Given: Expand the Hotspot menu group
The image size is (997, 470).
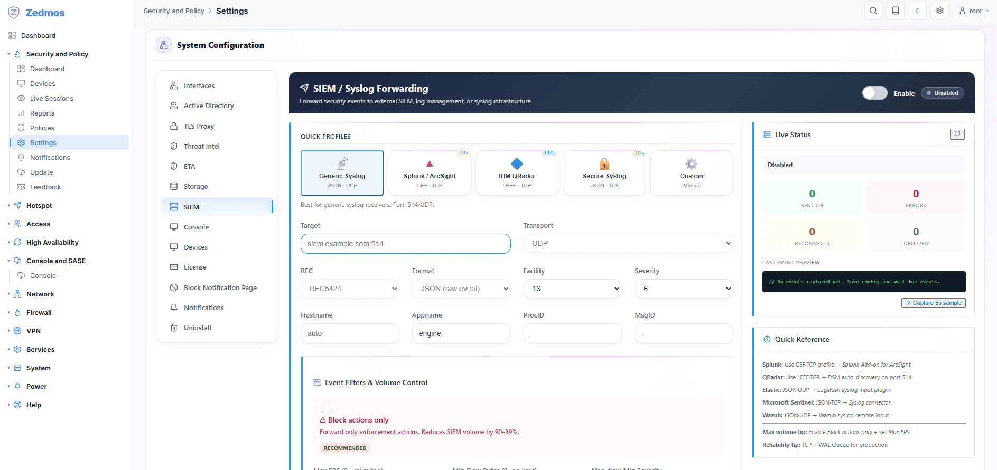Looking at the screenshot, I should pos(39,205).
